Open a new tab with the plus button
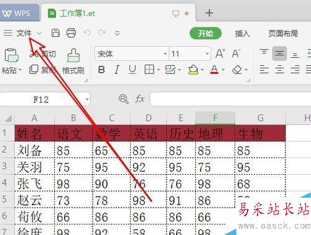This screenshot has width=311, height=235. coord(210,13)
